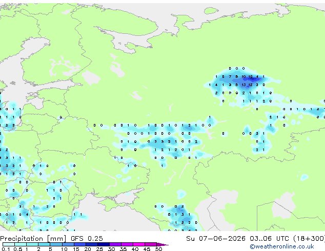Select the "Su 07-06-2026" date text

216,239
